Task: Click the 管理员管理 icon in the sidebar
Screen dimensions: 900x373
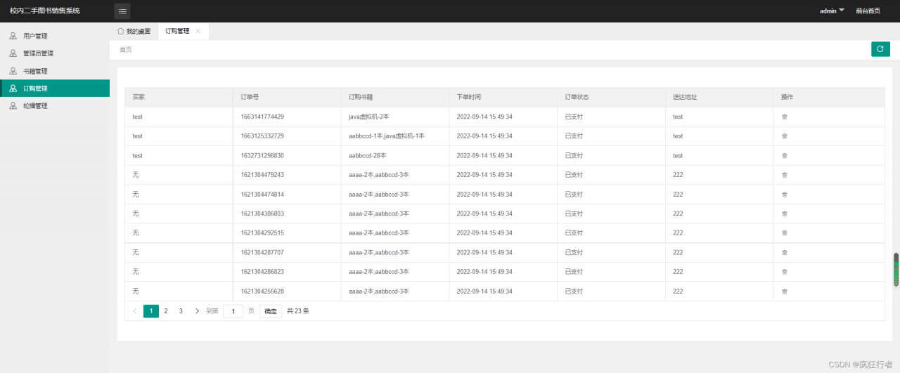Action: [x=13, y=53]
